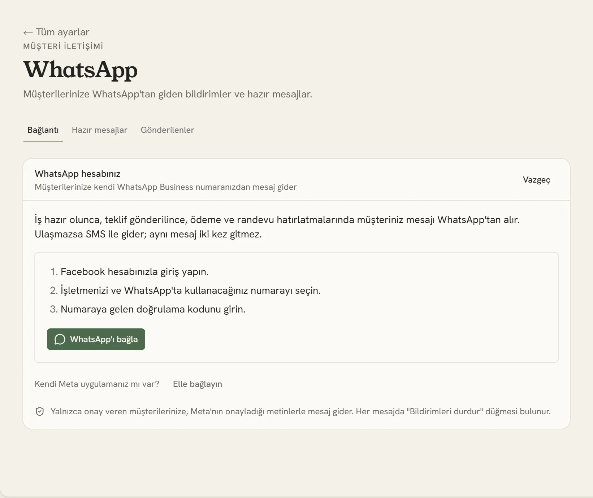Screen dimensions: 593x498
Task: Click "Kendi Meta uygulamanız mı var?" text
Action: point(97,384)
